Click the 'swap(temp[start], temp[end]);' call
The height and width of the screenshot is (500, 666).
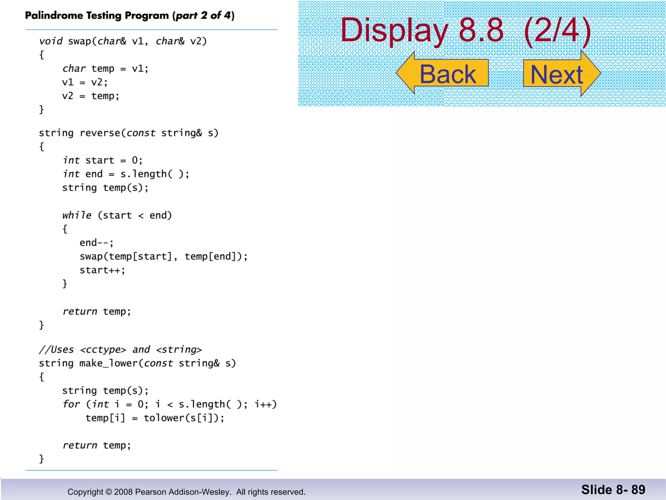(164, 257)
